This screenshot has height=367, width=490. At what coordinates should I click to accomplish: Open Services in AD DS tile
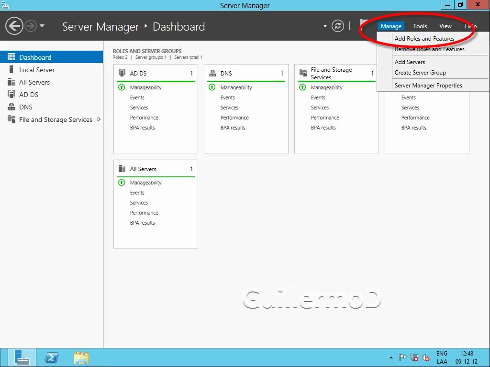pyautogui.click(x=139, y=108)
